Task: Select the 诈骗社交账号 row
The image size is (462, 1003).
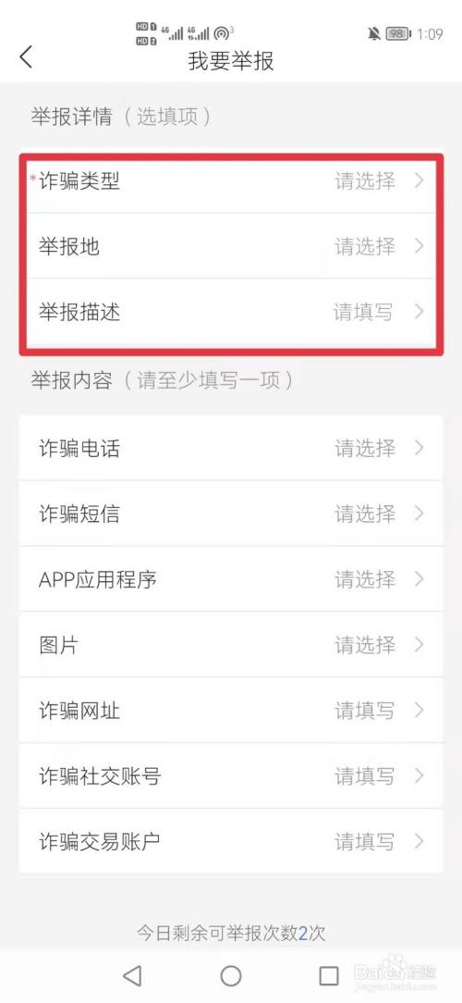Action: point(231,776)
